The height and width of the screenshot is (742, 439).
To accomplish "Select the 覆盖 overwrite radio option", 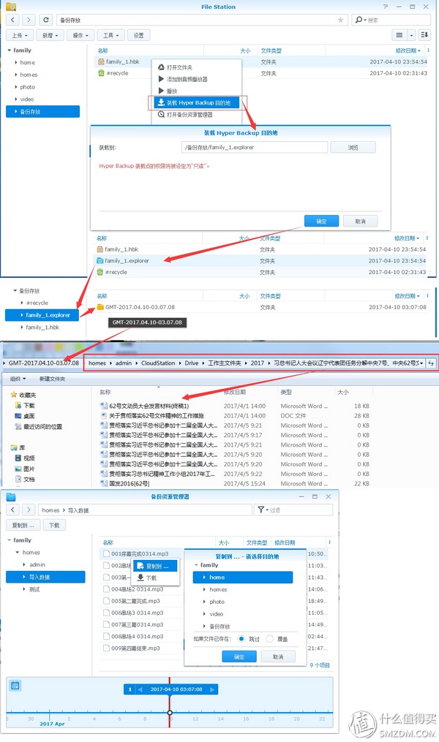I will tap(270, 639).
